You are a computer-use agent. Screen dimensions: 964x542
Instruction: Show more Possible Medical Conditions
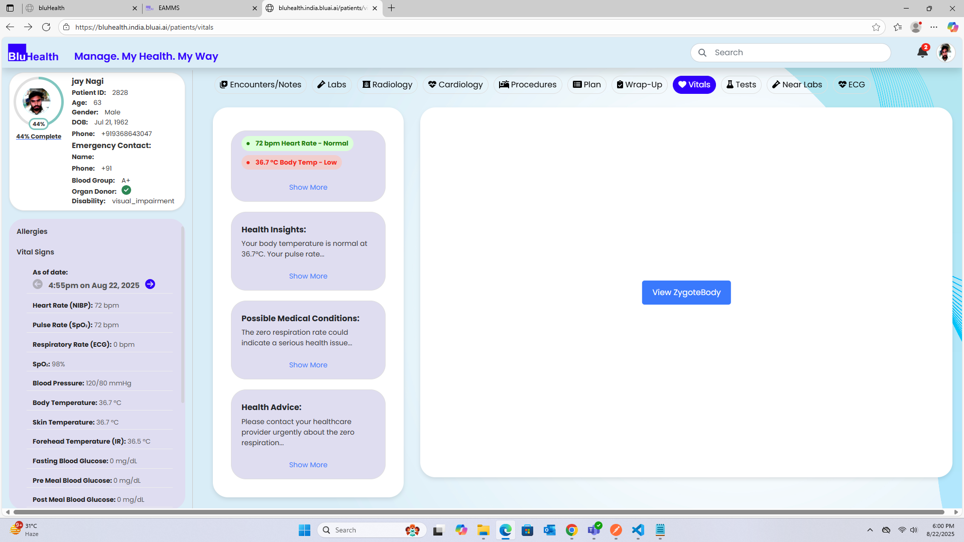pos(308,365)
